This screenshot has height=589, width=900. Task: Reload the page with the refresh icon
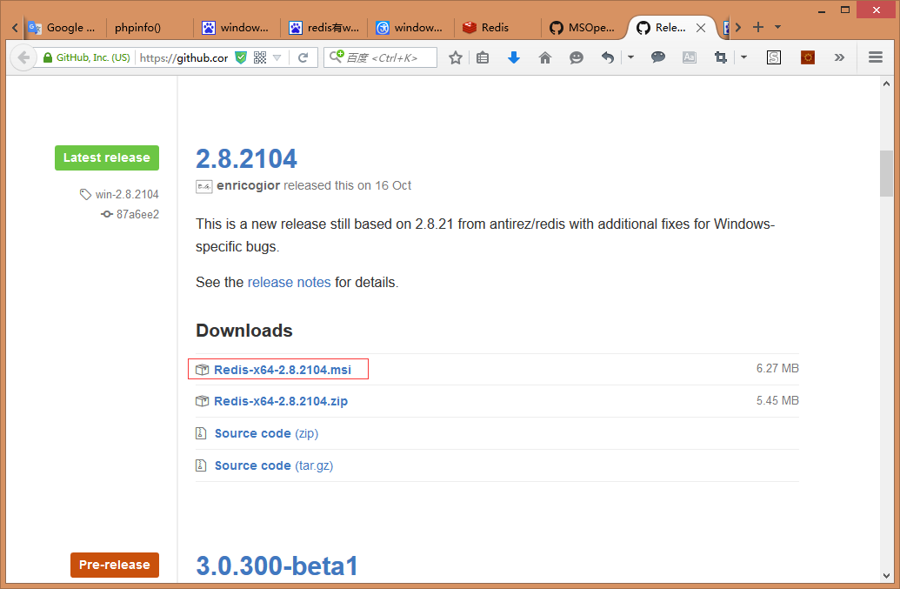click(x=303, y=57)
